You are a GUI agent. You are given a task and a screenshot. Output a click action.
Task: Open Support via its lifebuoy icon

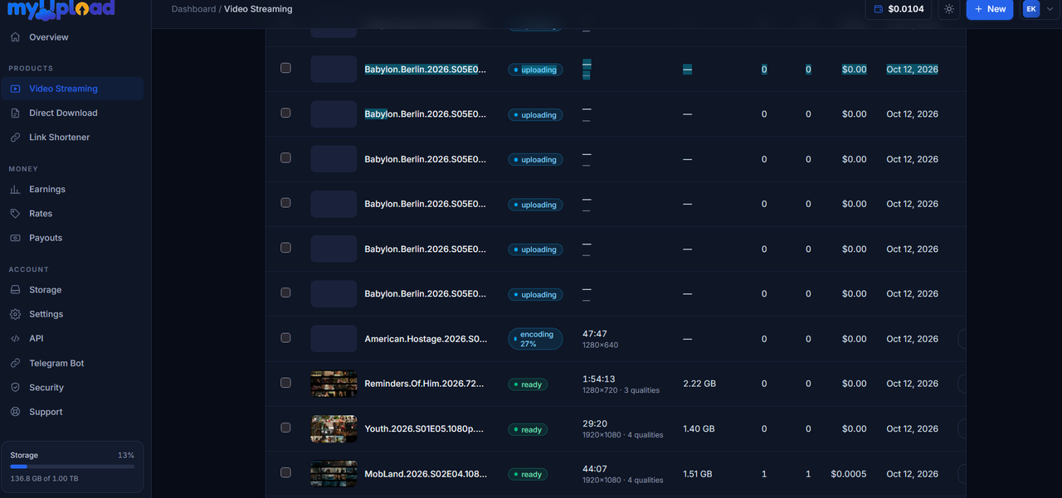coord(15,412)
